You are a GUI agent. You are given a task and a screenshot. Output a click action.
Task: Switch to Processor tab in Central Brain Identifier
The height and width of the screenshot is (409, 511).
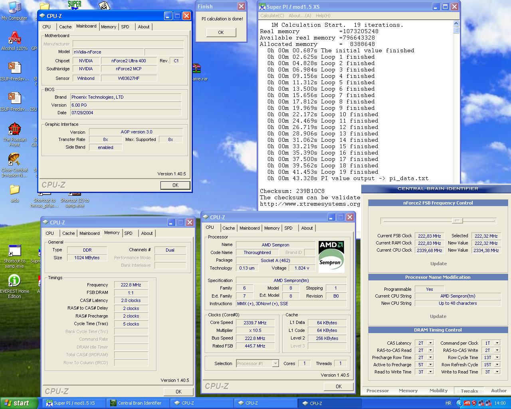click(x=378, y=391)
